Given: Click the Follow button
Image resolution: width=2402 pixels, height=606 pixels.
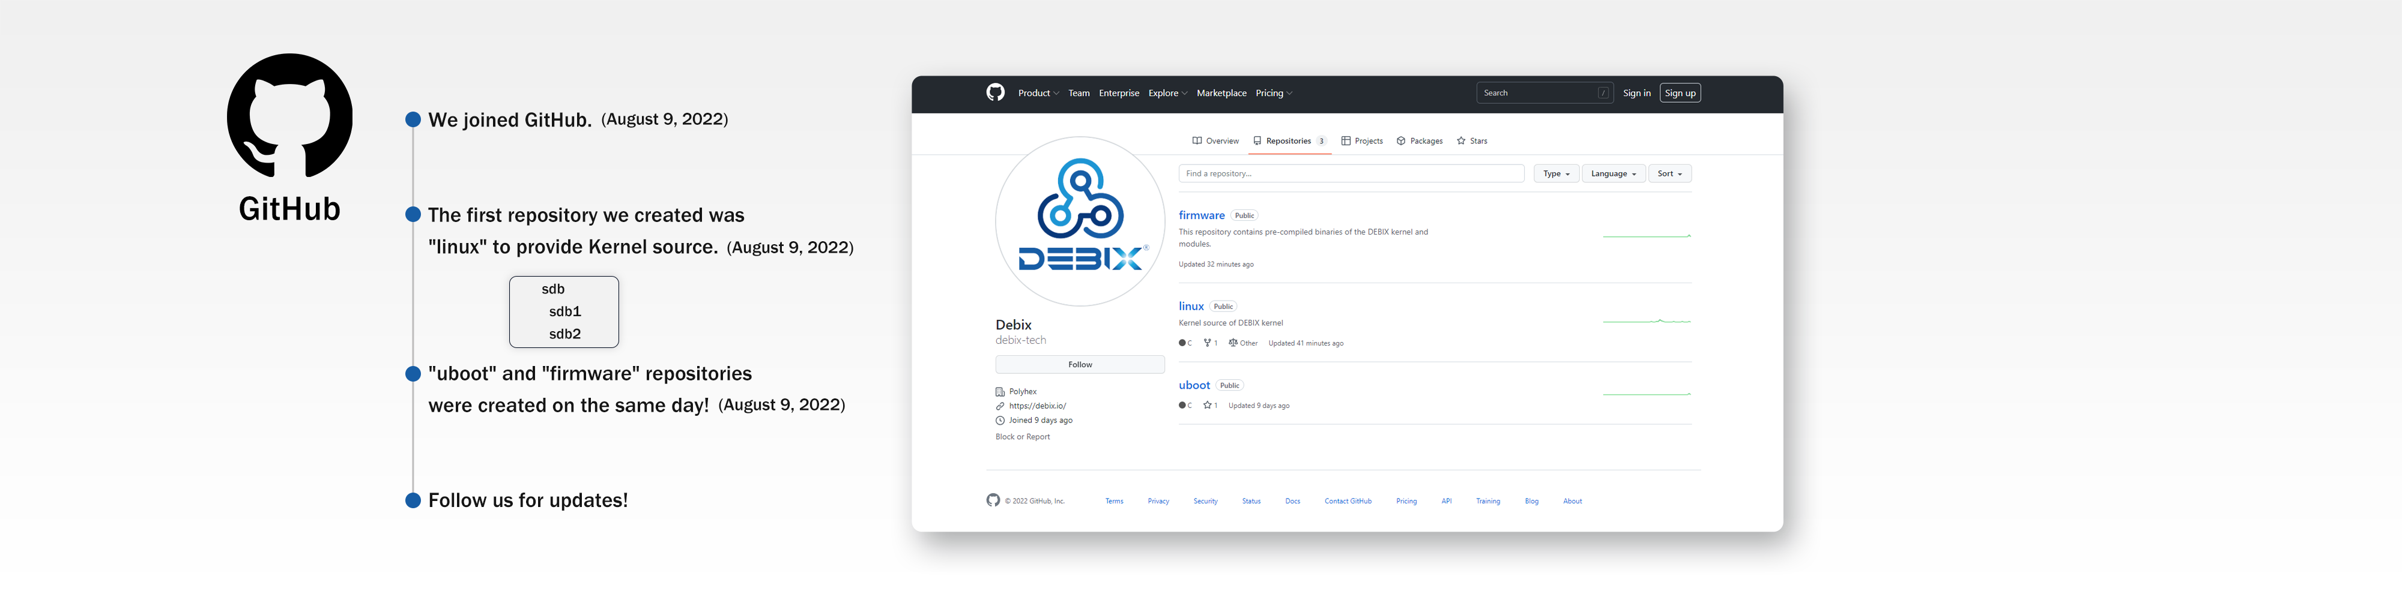Looking at the screenshot, I should [1080, 365].
